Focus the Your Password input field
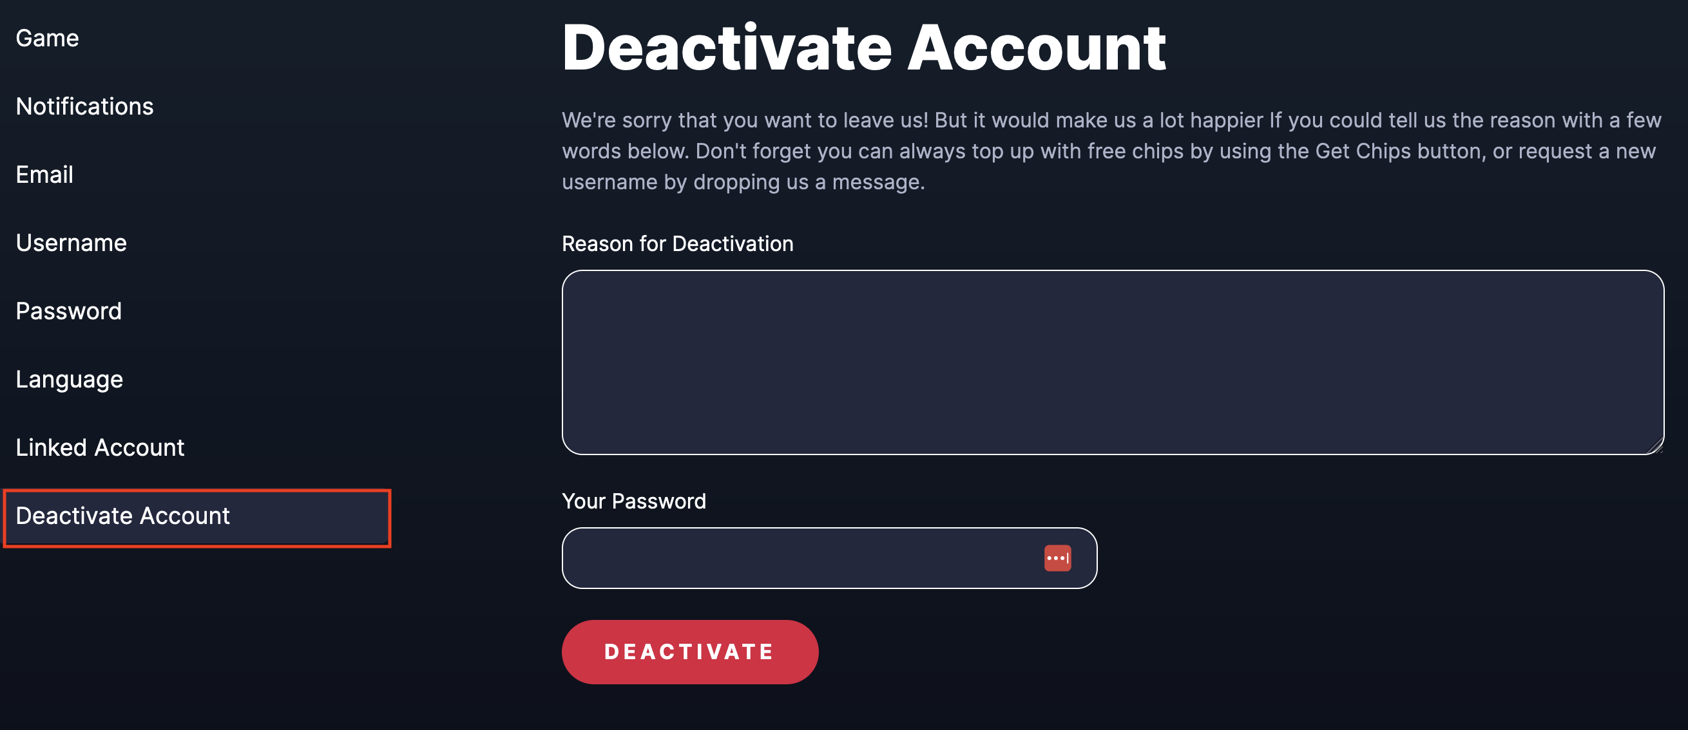Screen dimensions: 1688x730 (829, 558)
